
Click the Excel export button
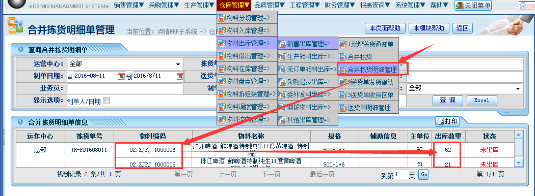pyautogui.click(x=482, y=101)
